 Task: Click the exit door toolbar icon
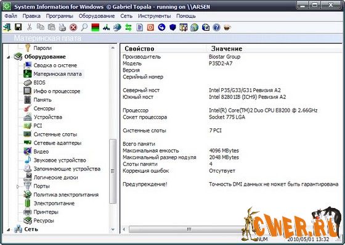click(x=7, y=27)
